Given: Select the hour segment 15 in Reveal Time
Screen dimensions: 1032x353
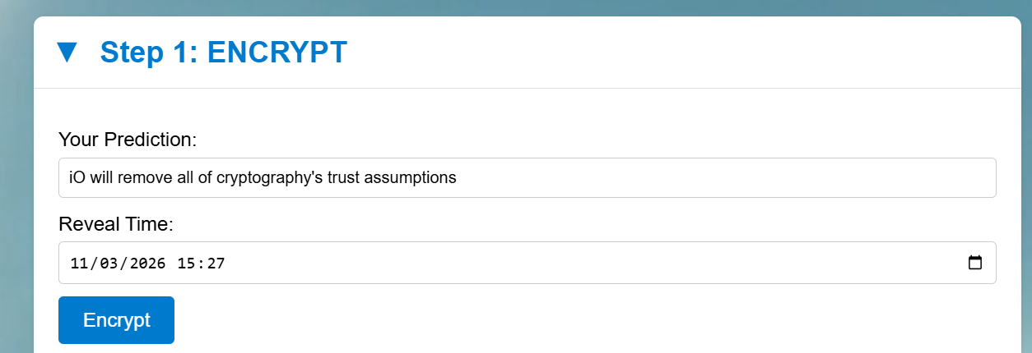Looking at the screenshot, I should [x=186, y=264].
